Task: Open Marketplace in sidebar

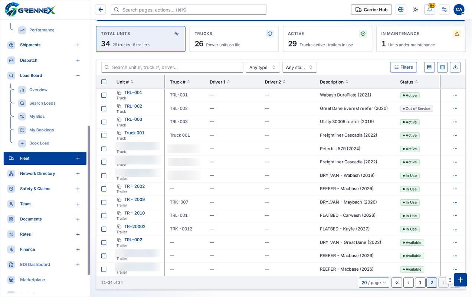Action: pos(32,280)
